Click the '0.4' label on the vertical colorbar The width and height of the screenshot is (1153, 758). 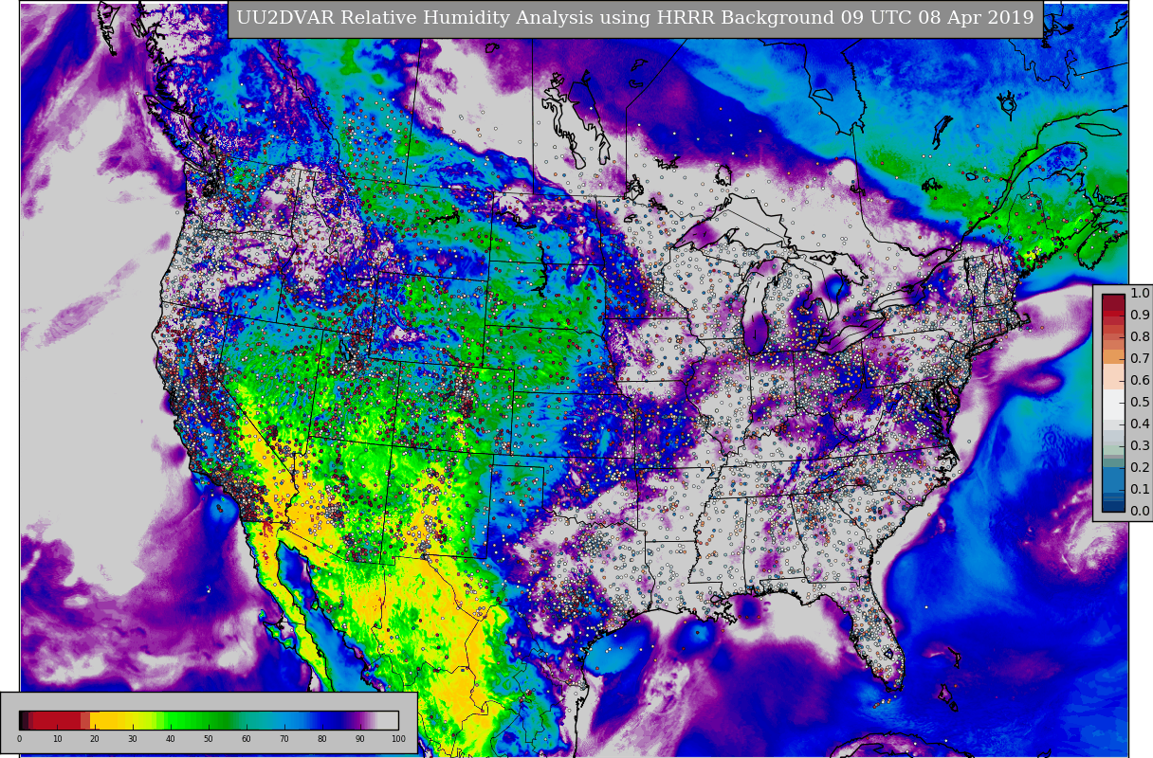click(1140, 424)
